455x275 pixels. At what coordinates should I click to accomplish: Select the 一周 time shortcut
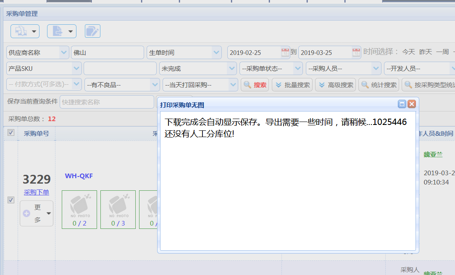coord(442,52)
